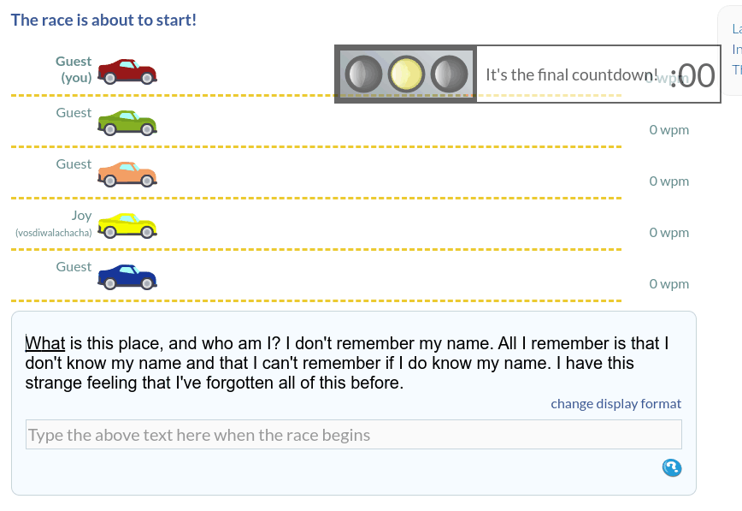This screenshot has width=742, height=511.
Task: Click the vosdiwalachacha username under Joy
Action: point(53,233)
